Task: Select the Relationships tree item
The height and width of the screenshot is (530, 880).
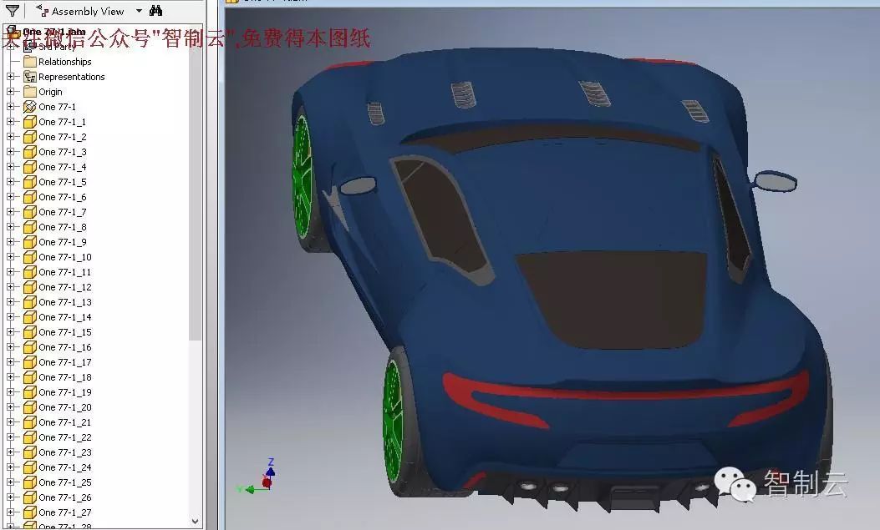Action: [64, 62]
